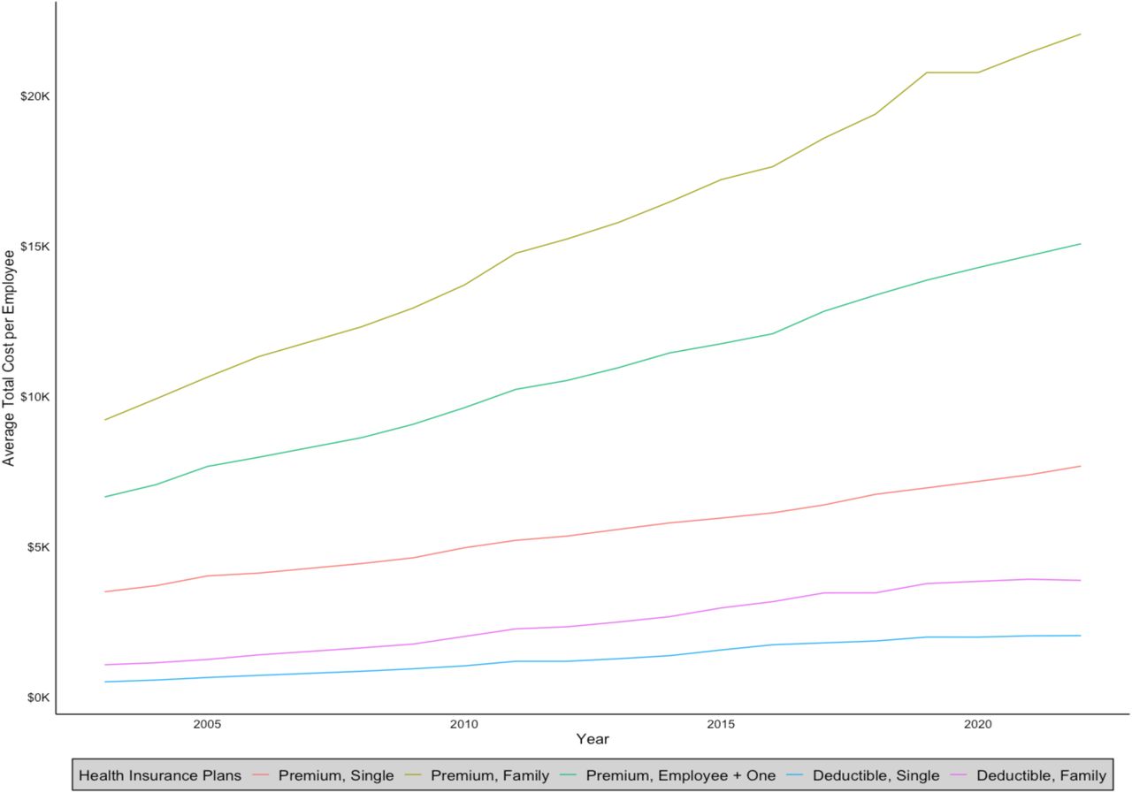Click the 'Year' x-axis title
The image size is (1132, 793).
(x=593, y=739)
